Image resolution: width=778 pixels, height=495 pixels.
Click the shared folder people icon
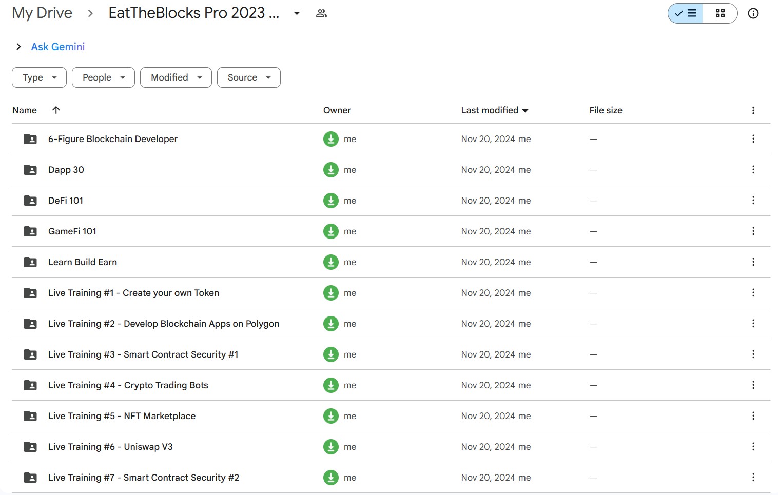(321, 13)
